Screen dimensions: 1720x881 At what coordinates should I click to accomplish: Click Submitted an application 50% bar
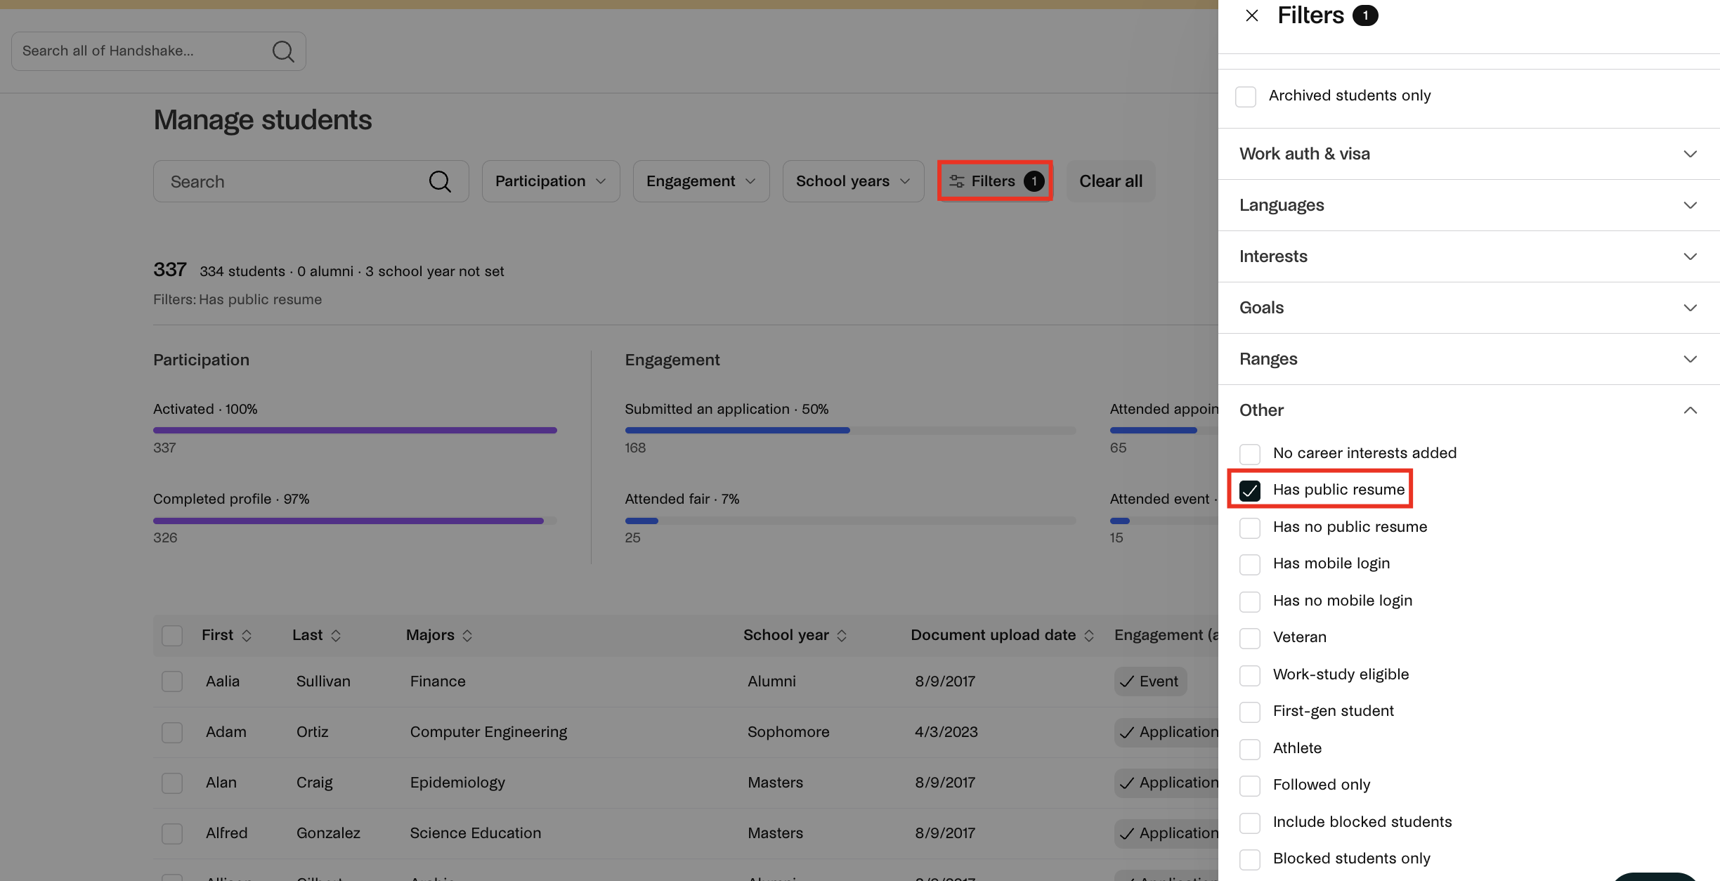click(850, 430)
